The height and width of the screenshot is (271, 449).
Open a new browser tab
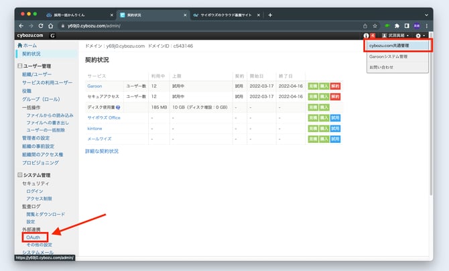270,15
